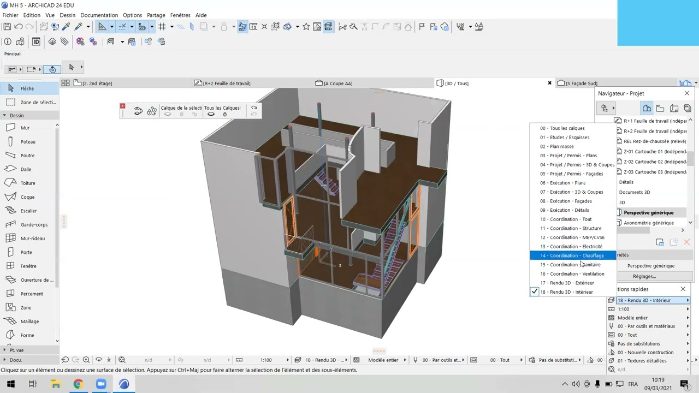Click the tag label icon
This screenshot has width=699, height=393.
64,41
